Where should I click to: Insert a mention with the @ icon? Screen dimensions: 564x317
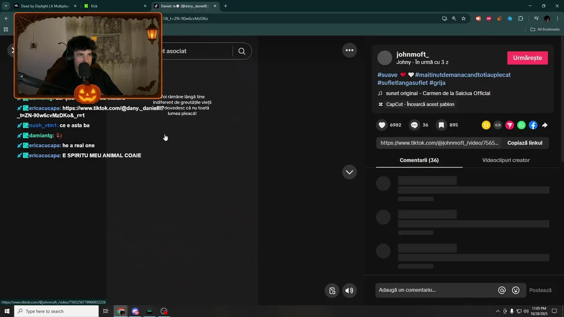click(501, 290)
